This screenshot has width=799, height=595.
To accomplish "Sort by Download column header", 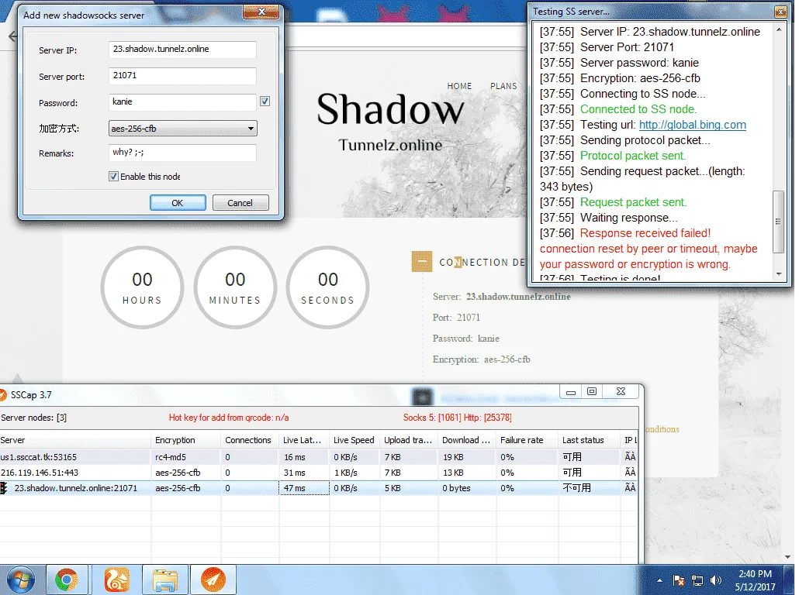I will click(x=467, y=440).
